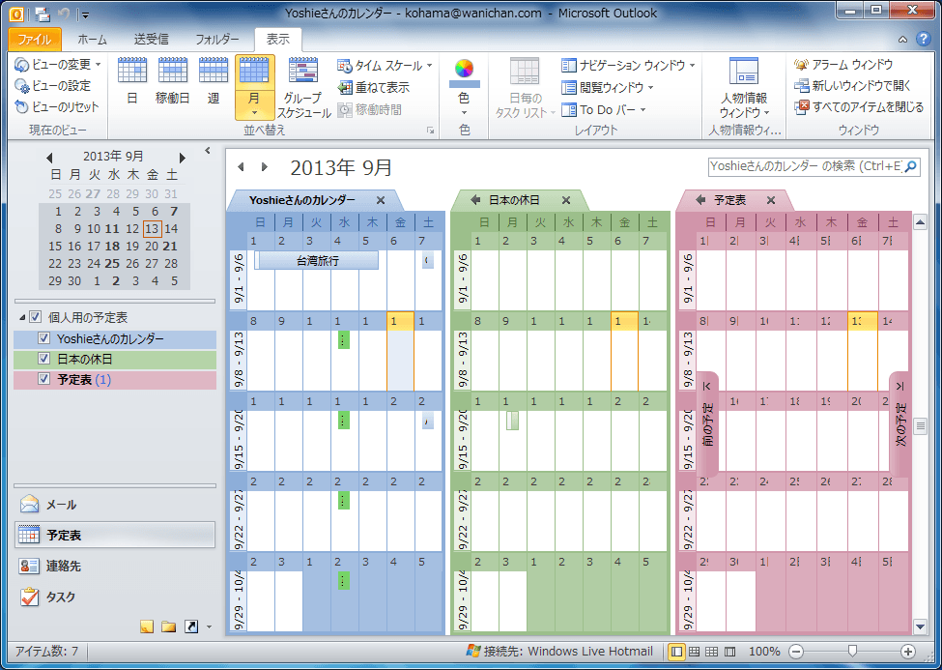The height and width of the screenshot is (670, 942).
Task: Open the メール navigation button
Action: pos(115,505)
